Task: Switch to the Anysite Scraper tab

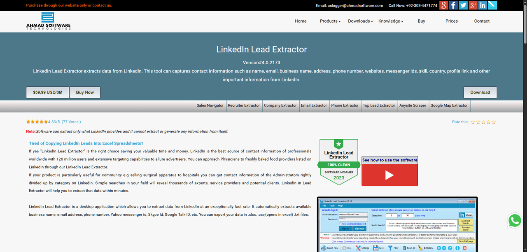Action: pyautogui.click(x=413, y=105)
